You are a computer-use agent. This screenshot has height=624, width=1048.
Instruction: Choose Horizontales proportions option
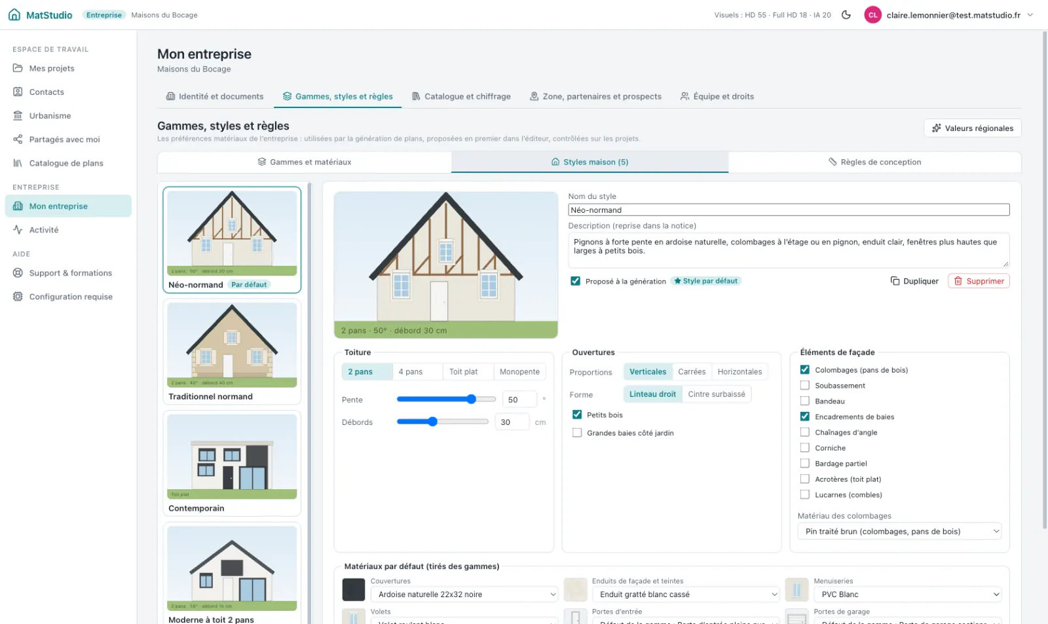point(739,372)
